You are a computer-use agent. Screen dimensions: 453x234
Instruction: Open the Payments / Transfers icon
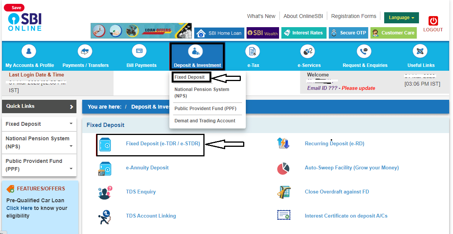pyautogui.click(x=85, y=51)
